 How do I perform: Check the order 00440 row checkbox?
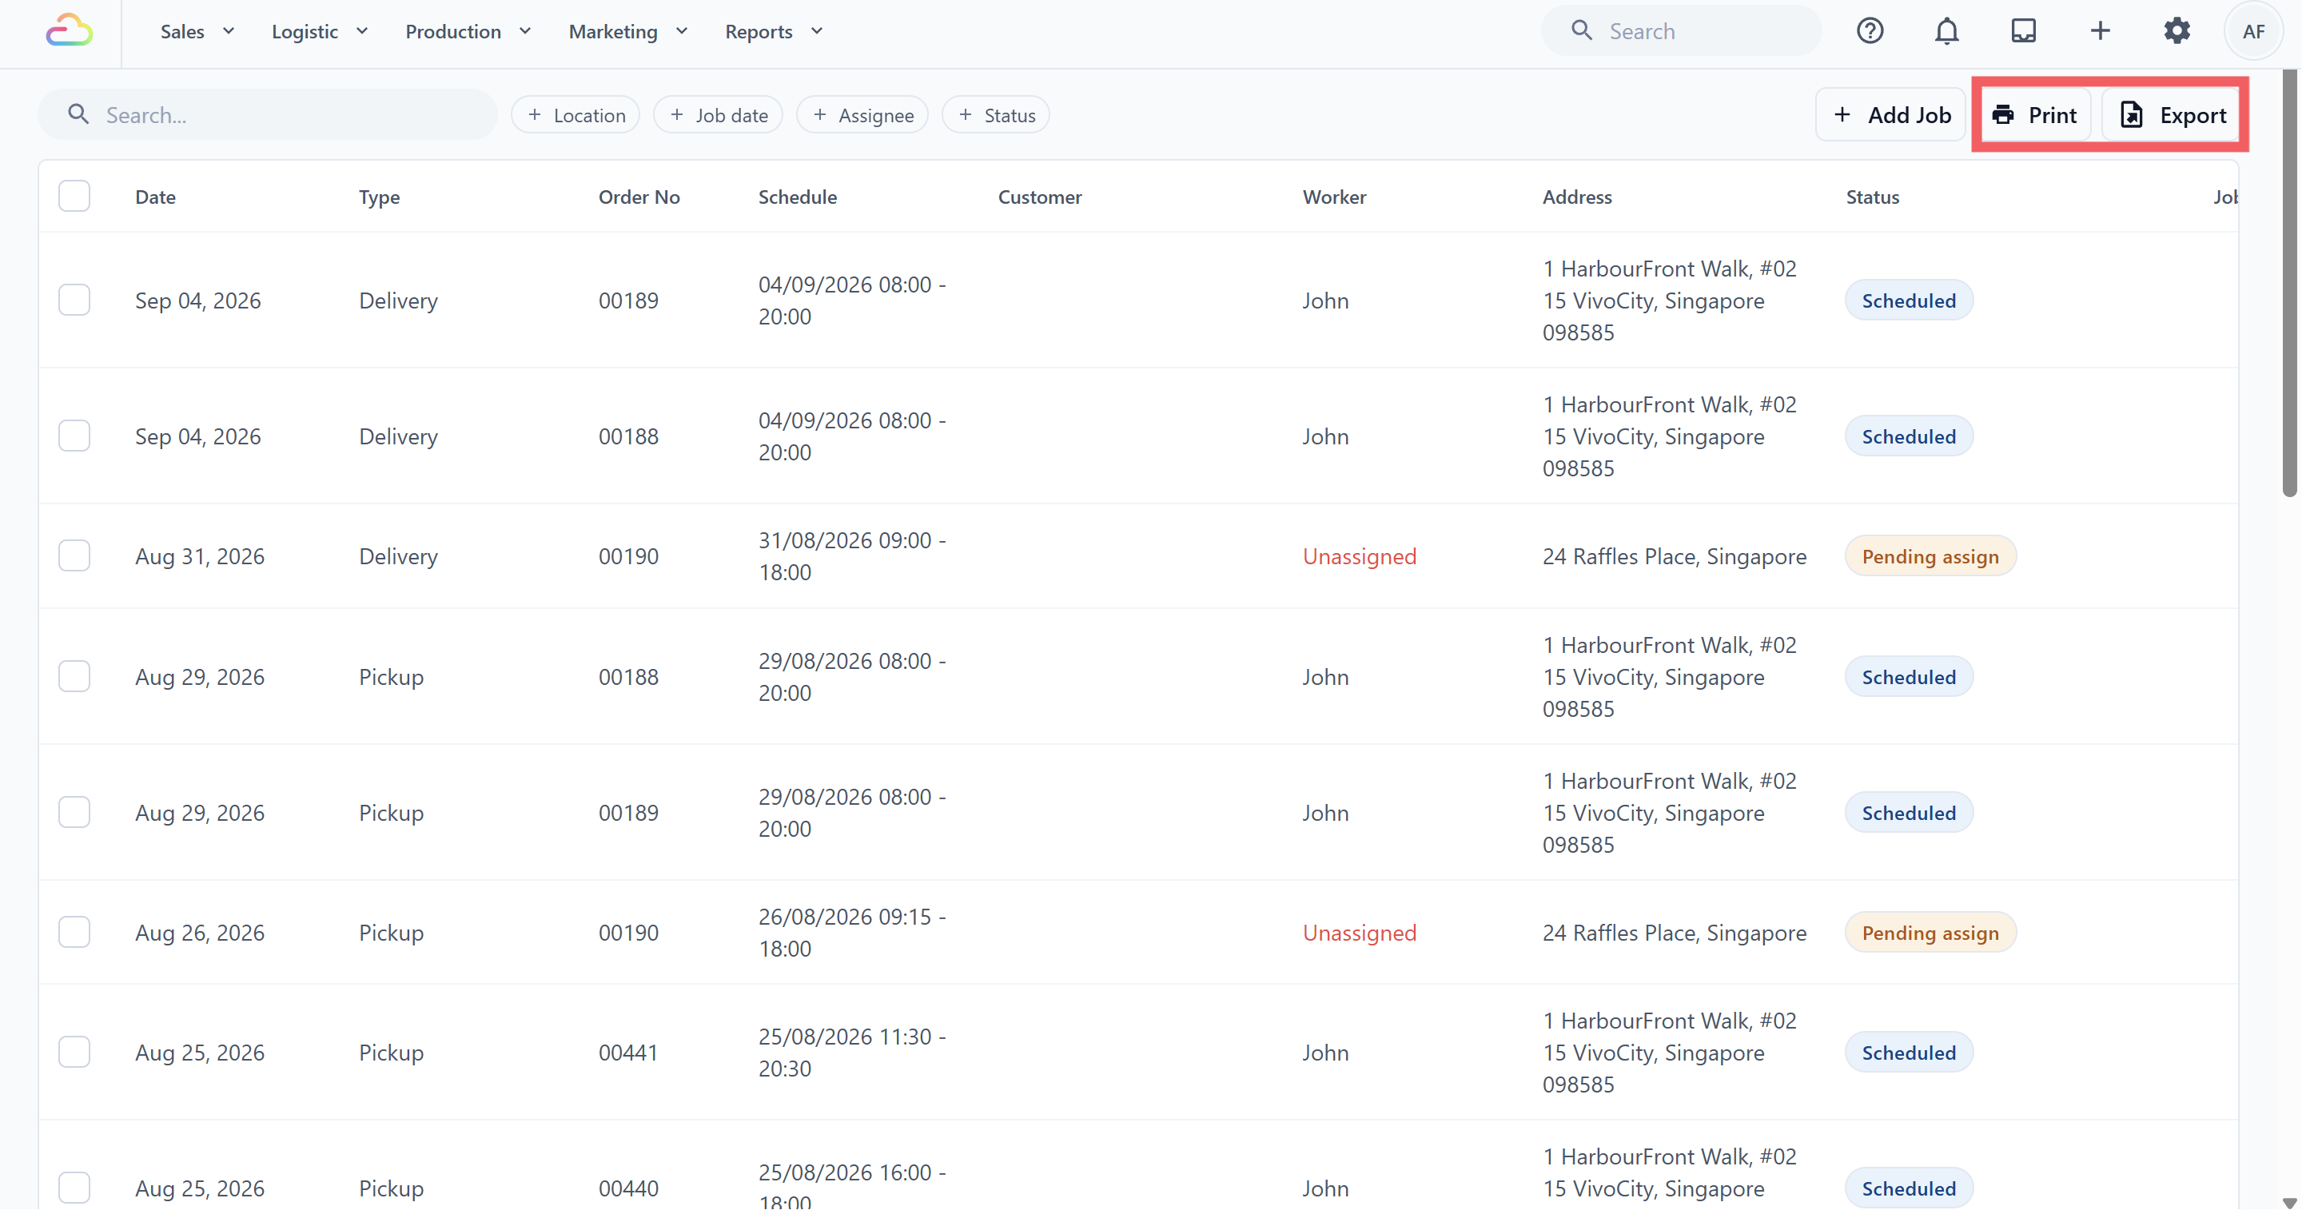click(x=74, y=1188)
